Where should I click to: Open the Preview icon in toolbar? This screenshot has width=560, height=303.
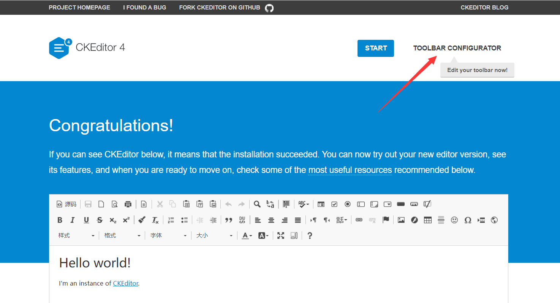point(114,204)
